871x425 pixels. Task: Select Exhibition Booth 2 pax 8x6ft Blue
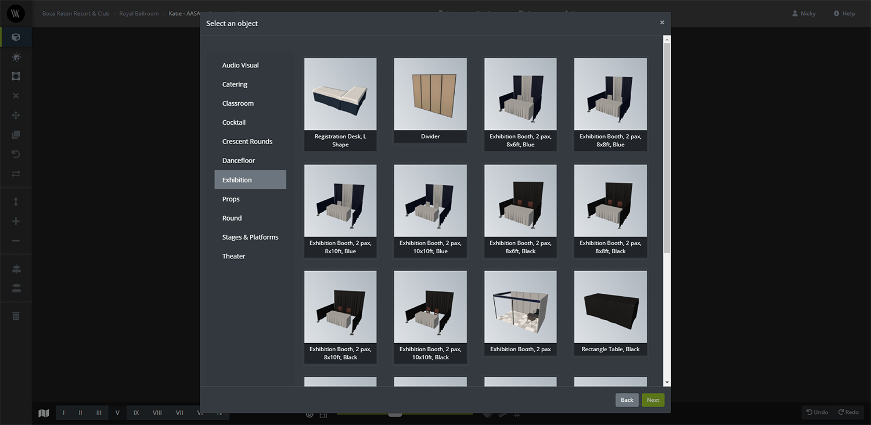point(520,105)
